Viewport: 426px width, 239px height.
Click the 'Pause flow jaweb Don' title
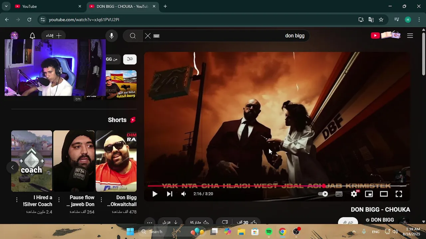pyautogui.click(x=80, y=201)
